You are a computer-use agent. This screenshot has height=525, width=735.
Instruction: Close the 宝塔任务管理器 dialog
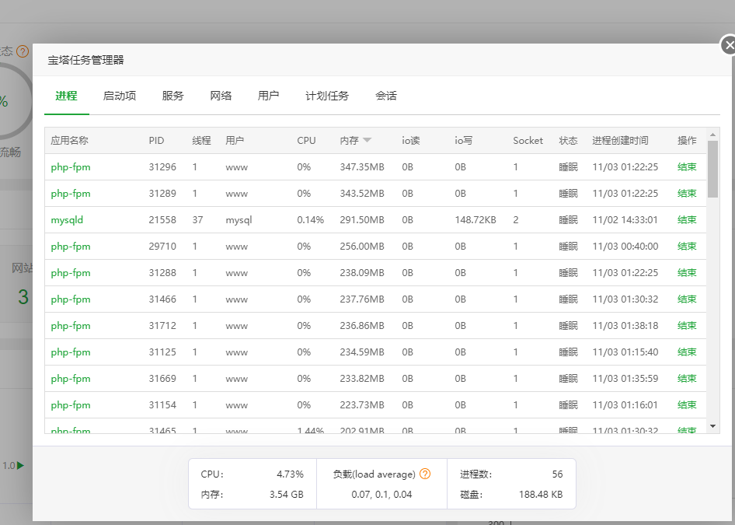click(x=729, y=46)
